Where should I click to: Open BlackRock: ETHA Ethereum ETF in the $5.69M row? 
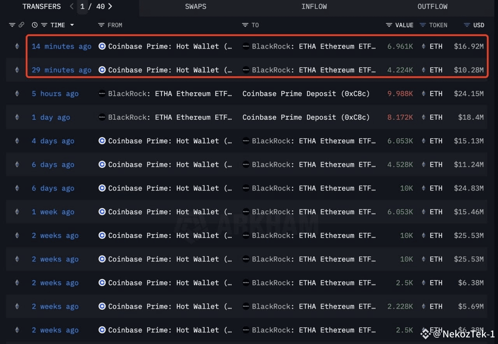[x=314, y=306]
